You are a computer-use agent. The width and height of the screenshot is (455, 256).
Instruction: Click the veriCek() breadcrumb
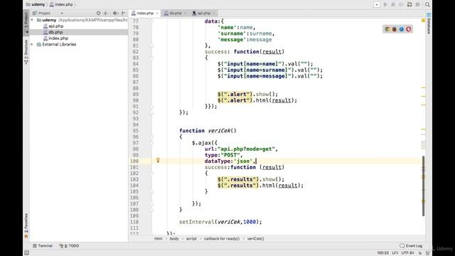click(x=256, y=239)
